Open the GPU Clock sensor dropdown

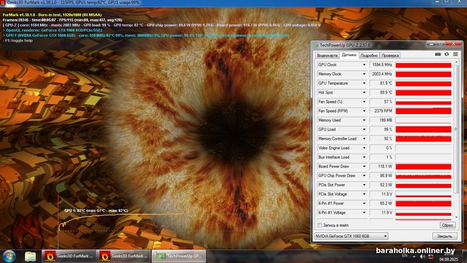[364, 65]
